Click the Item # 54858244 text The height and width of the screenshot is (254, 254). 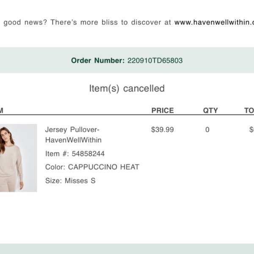(75, 154)
